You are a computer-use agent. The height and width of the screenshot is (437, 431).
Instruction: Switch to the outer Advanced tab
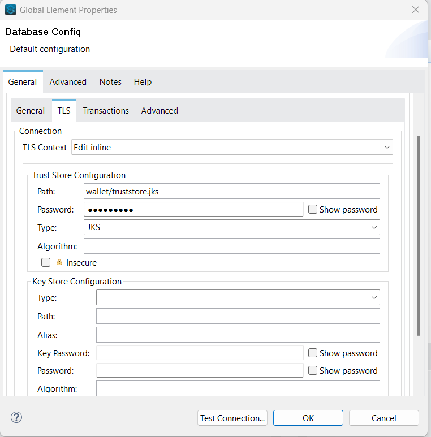point(68,82)
